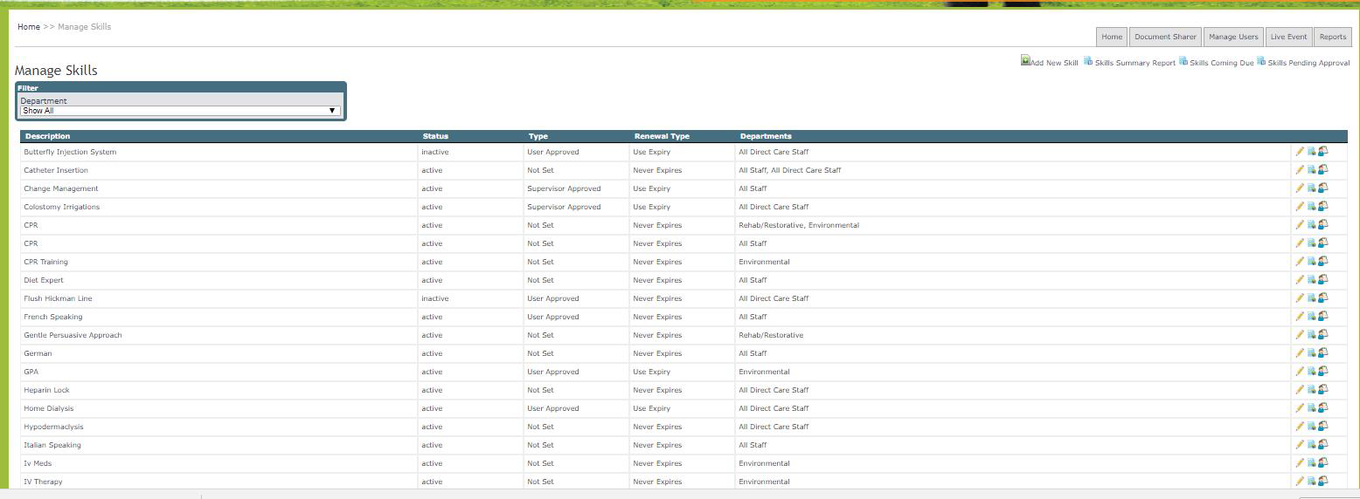Open the Skills Summary Report link

pyautogui.click(x=1134, y=63)
